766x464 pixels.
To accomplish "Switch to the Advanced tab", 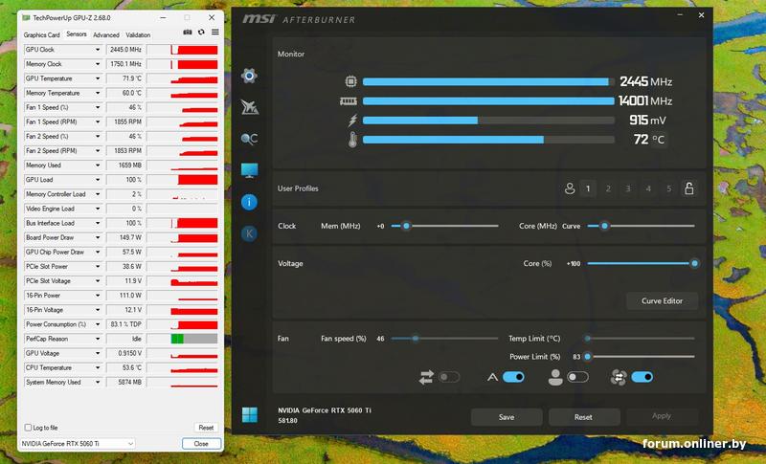I will coord(106,35).
